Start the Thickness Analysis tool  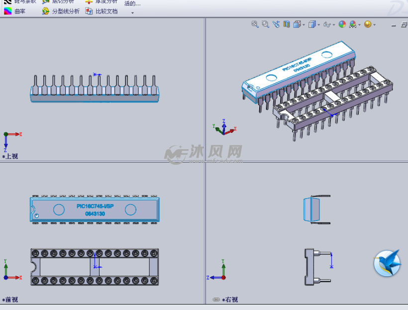104,2
